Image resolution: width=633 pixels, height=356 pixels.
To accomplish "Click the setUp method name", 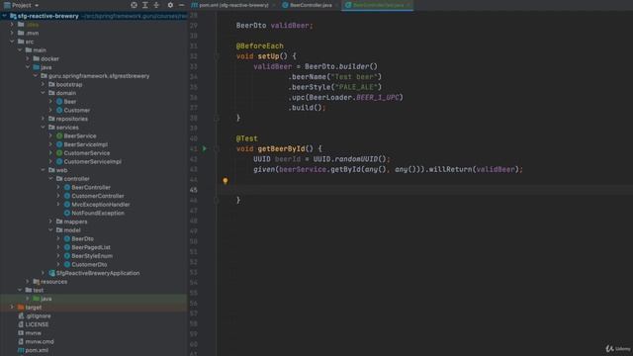I will (x=268, y=56).
